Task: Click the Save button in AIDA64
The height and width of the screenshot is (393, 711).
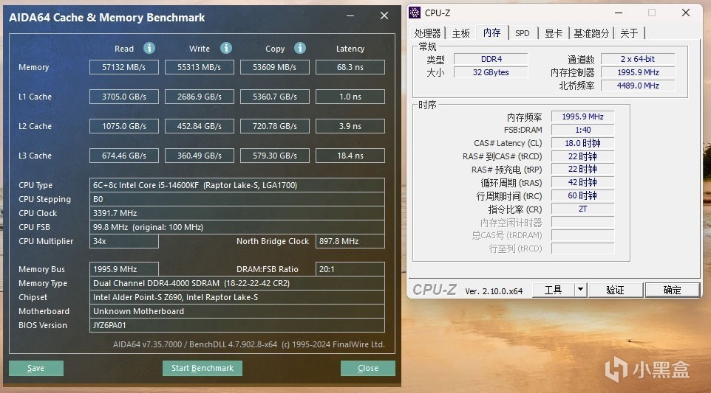Action: pos(35,368)
